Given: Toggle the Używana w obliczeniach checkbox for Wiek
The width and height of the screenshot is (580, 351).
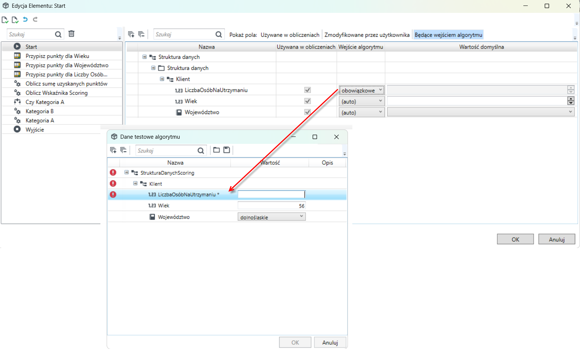Looking at the screenshot, I should 307,101.
